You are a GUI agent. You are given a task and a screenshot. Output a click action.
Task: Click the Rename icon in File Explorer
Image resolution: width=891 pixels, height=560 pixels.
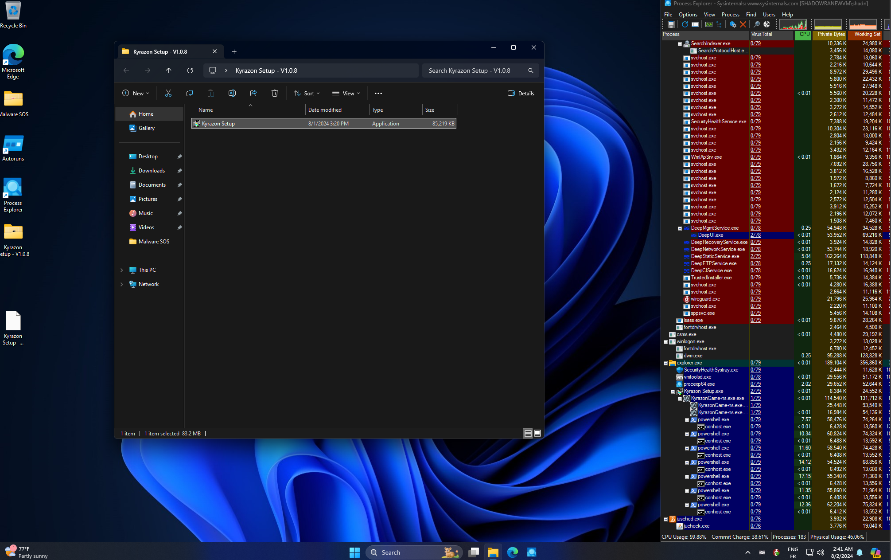232,93
